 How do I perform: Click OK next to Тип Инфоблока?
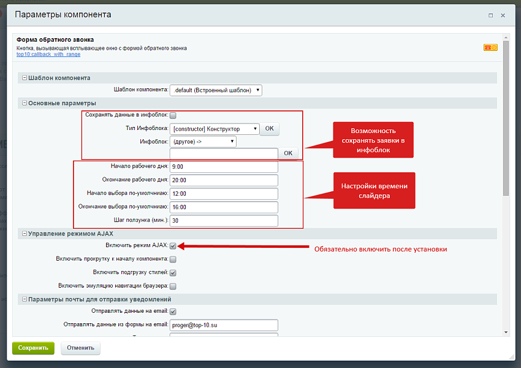pyautogui.click(x=269, y=129)
